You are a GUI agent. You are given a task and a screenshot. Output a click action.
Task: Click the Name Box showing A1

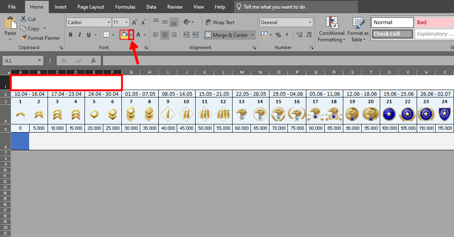pos(23,61)
